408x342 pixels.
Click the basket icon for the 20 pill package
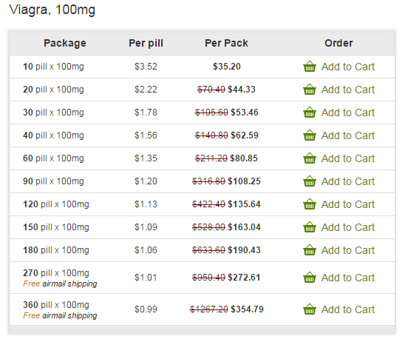(310, 89)
